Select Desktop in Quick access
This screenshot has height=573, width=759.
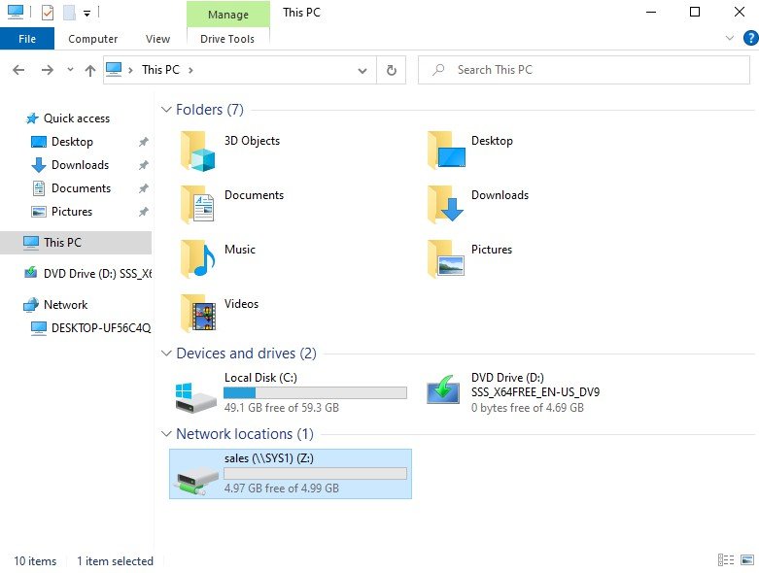[72, 142]
